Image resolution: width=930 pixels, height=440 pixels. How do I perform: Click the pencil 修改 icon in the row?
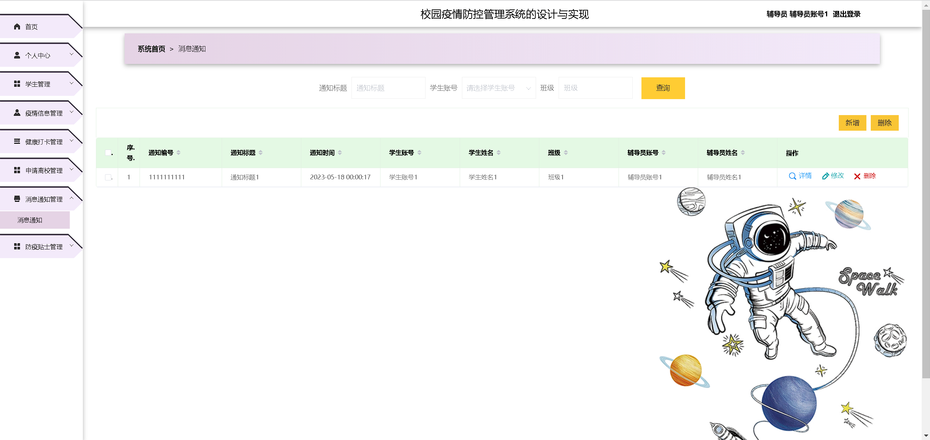pyautogui.click(x=825, y=176)
